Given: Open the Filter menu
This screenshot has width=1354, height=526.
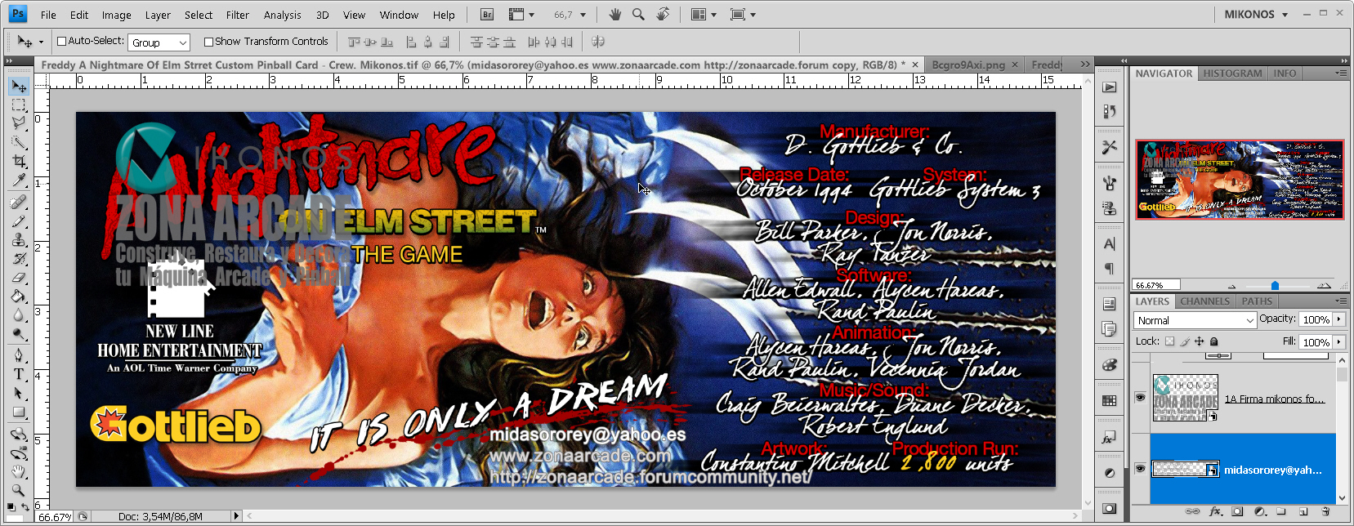Looking at the screenshot, I should (x=237, y=15).
